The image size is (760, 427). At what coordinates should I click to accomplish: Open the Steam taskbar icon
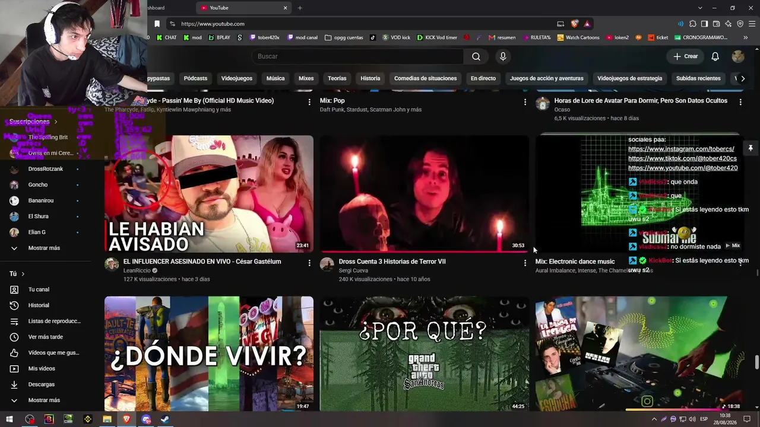point(165,419)
